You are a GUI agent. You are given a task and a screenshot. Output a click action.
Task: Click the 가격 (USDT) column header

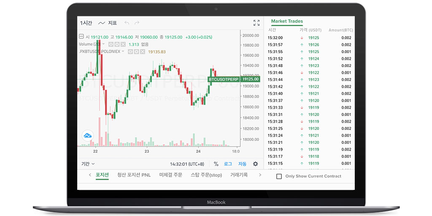310,30
